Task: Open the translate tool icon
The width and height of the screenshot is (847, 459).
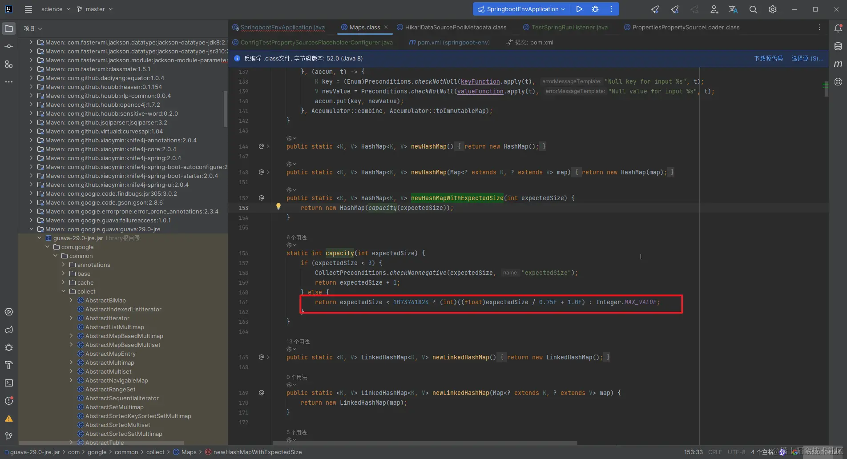Action: (x=734, y=9)
